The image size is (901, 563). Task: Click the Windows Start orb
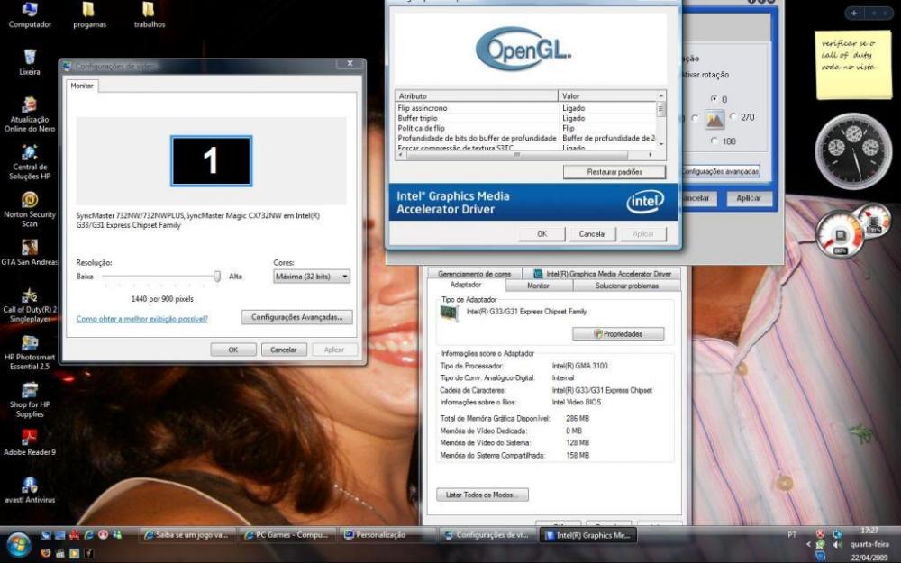pyautogui.click(x=18, y=544)
